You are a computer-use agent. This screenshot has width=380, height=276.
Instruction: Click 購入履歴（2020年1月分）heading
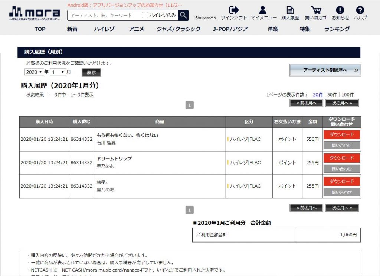coord(60,85)
